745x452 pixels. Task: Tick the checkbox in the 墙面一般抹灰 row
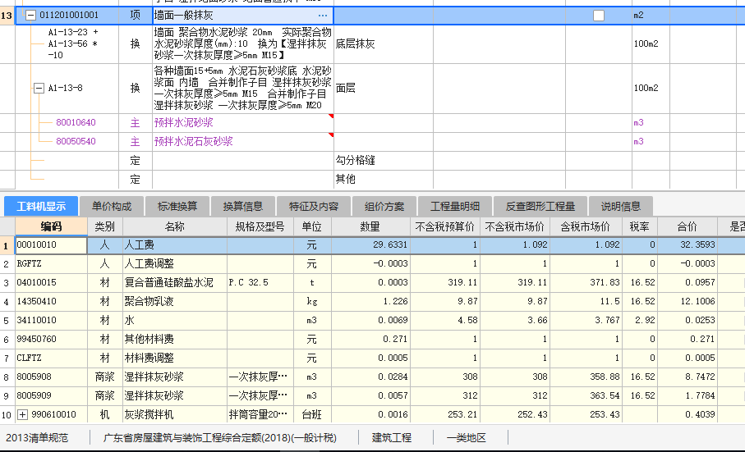point(599,16)
